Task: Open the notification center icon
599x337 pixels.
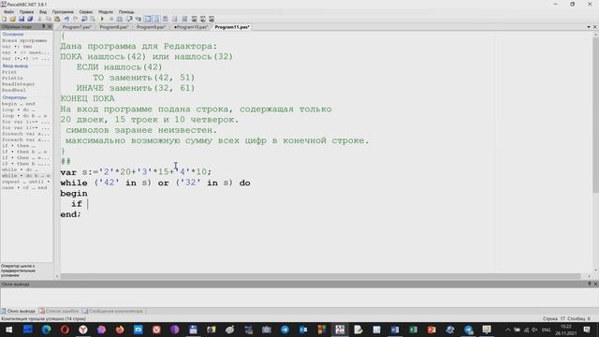Action: [x=587, y=330]
